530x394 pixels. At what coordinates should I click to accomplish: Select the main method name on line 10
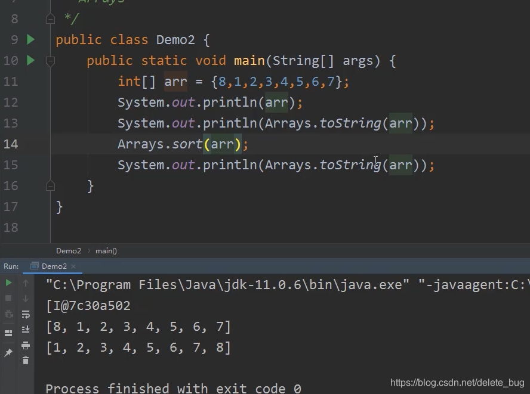pos(249,61)
